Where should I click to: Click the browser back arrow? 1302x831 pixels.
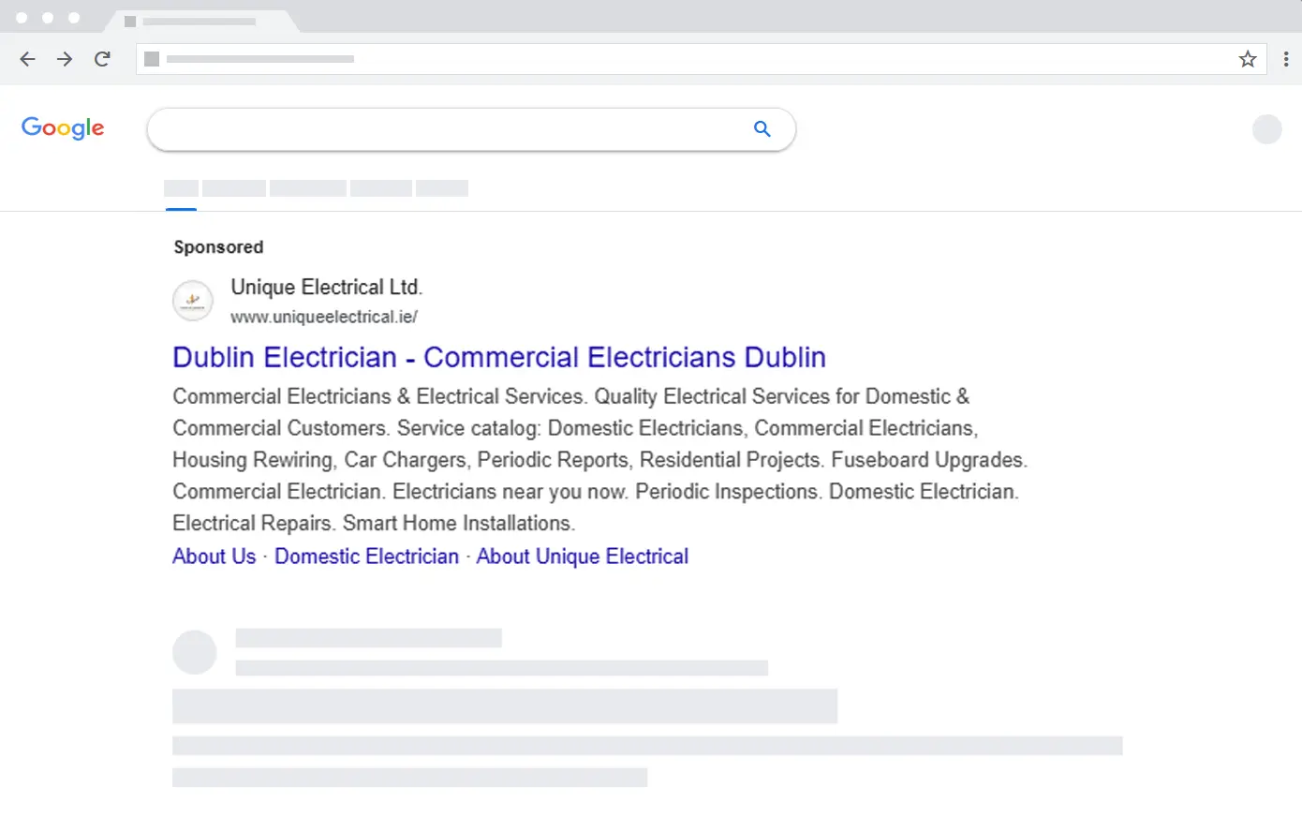pyautogui.click(x=27, y=58)
